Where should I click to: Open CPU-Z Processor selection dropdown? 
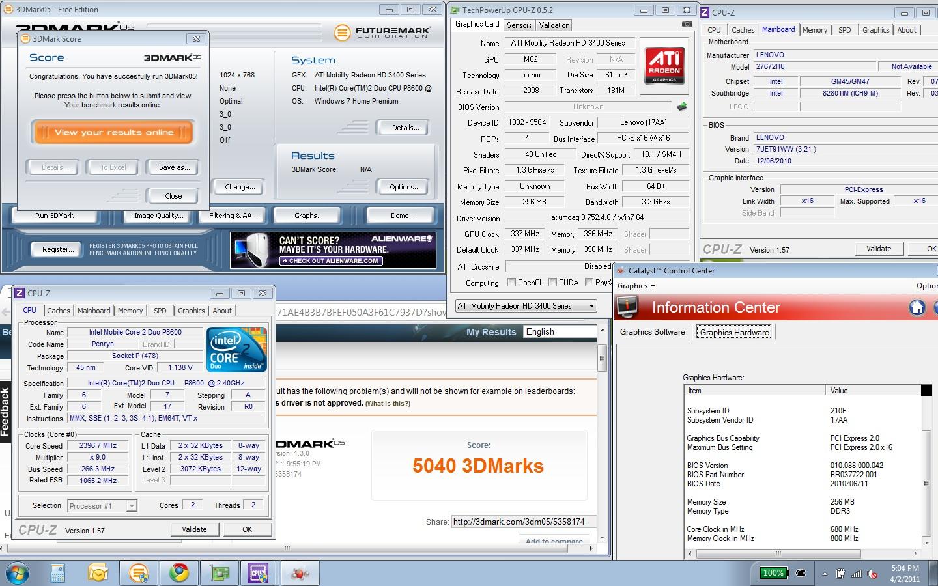102,505
